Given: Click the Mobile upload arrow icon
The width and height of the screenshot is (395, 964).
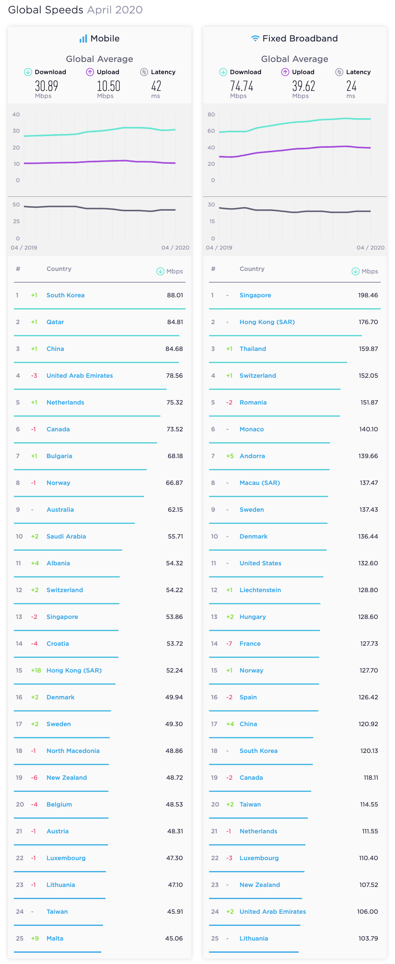Looking at the screenshot, I should pos(90,72).
